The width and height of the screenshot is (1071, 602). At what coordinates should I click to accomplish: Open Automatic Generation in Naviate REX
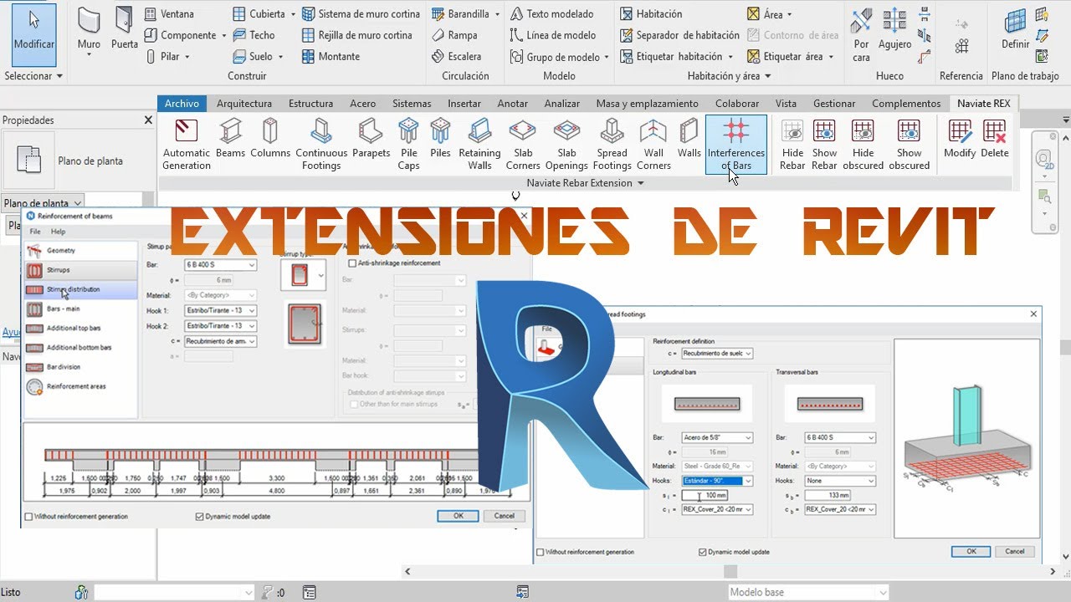(187, 144)
